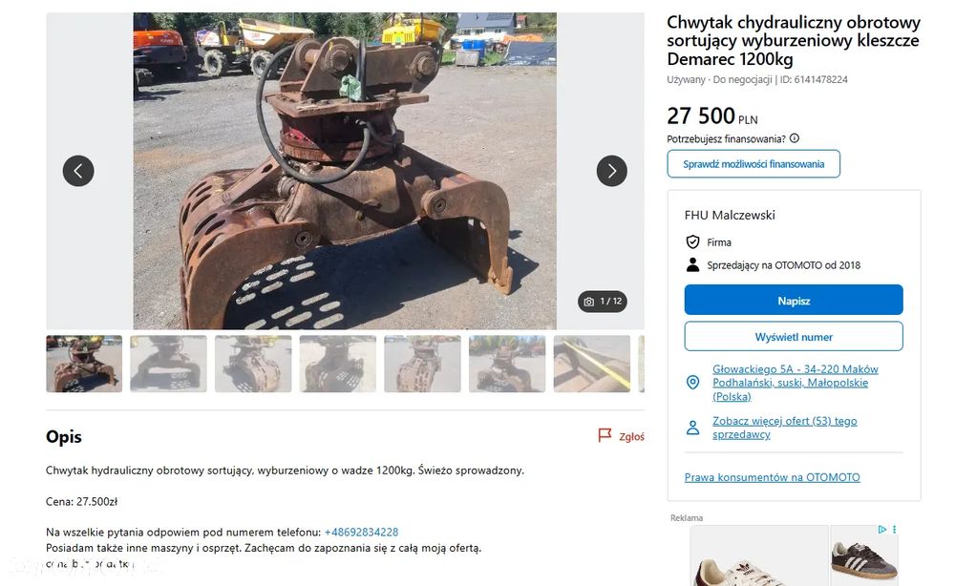Click the person icon beside seller offers
The width and height of the screenshot is (955, 586).
(692, 428)
